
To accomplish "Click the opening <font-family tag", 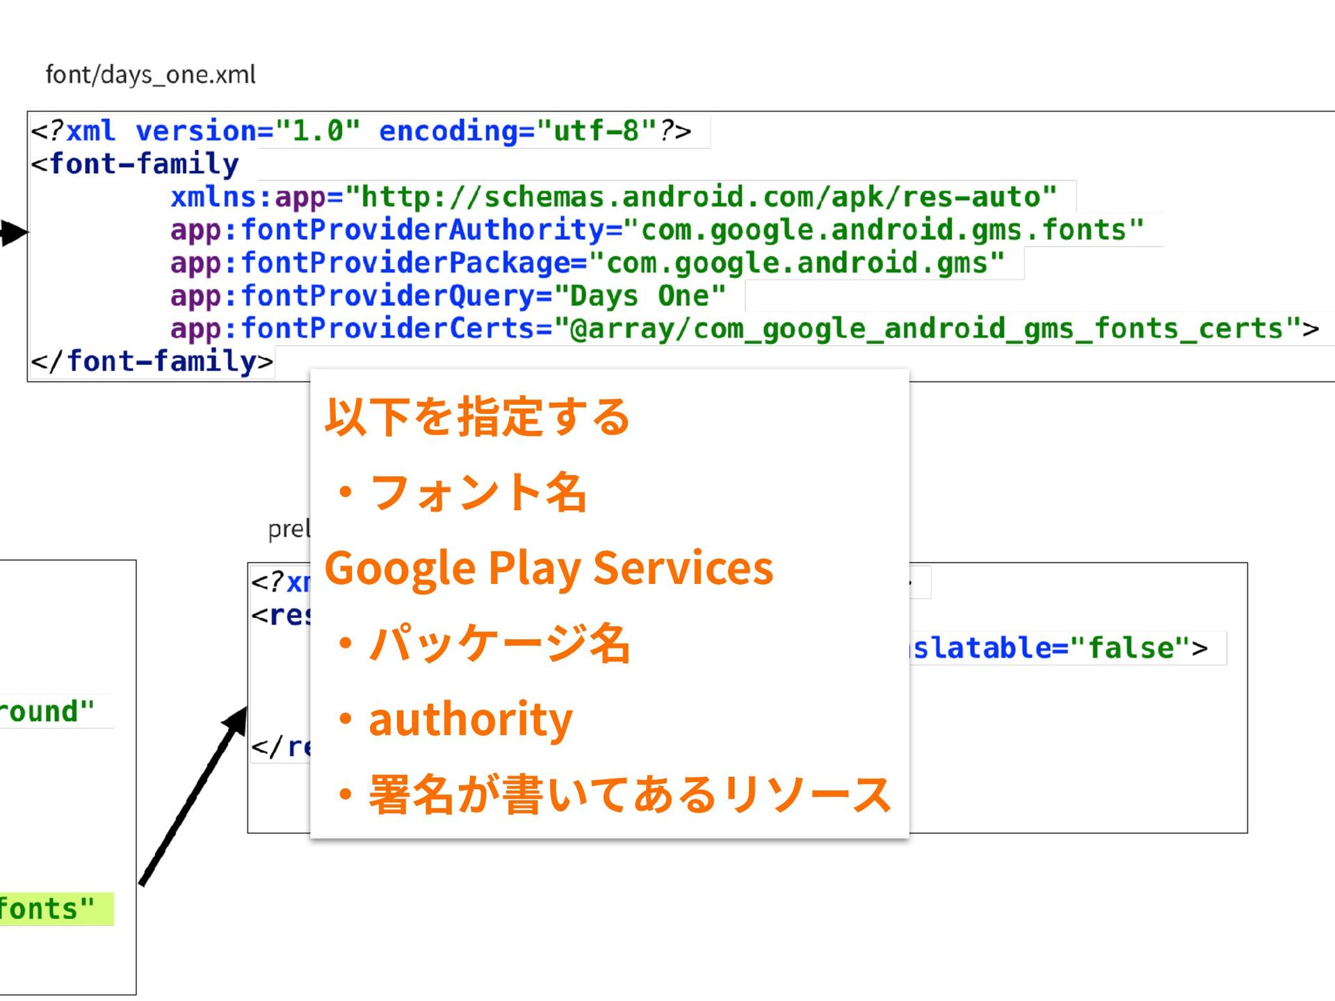I will (x=135, y=164).
